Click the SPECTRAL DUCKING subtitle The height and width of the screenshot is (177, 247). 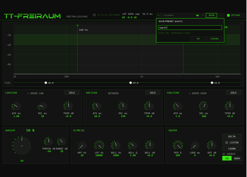[x=77, y=17]
